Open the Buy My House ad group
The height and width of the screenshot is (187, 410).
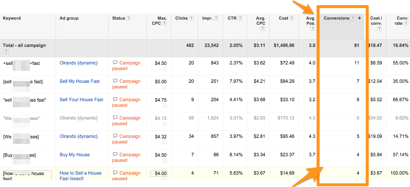tap(74, 155)
